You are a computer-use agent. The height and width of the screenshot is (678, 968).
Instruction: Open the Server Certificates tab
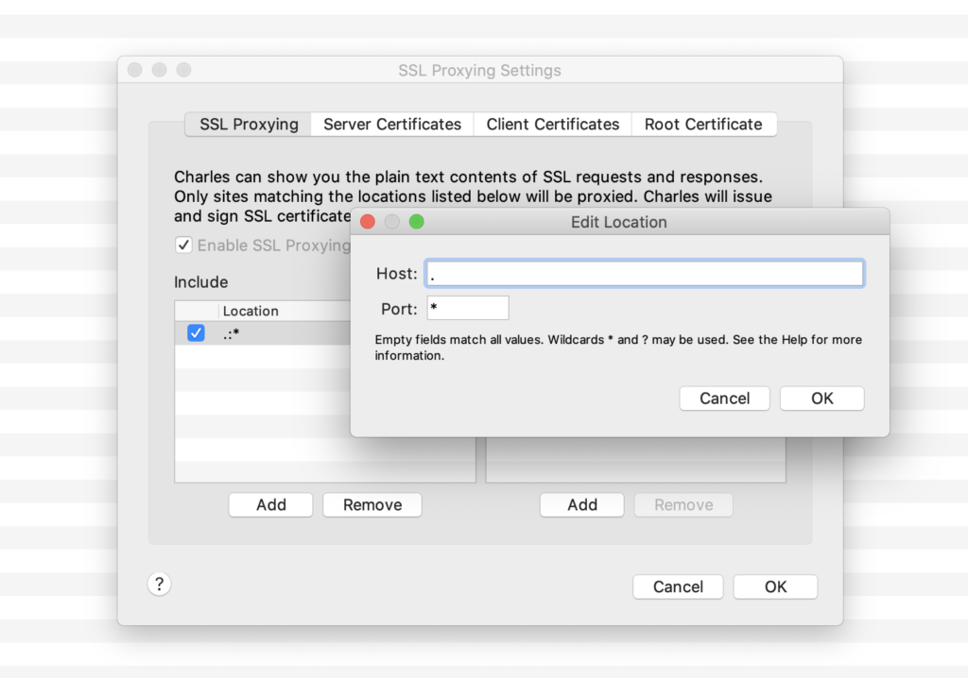coord(392,125)
